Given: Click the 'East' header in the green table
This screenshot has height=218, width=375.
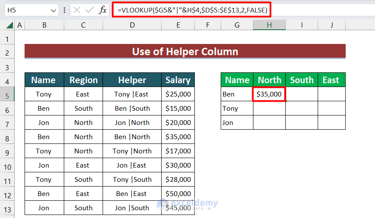Looking at the screenshot, I should pos(332,80).
